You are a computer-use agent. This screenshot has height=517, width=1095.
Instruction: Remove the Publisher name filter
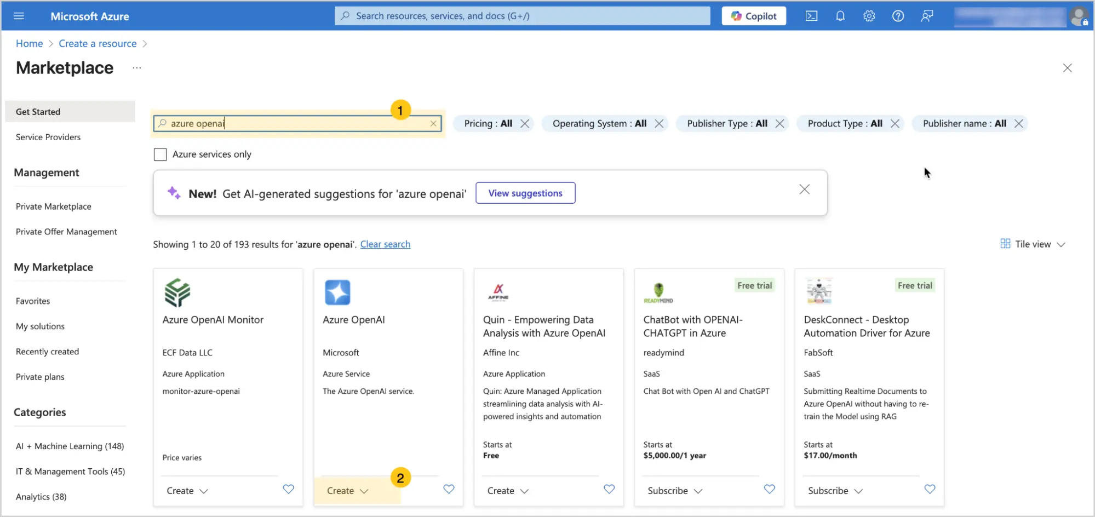click(x=1018, y=124)
